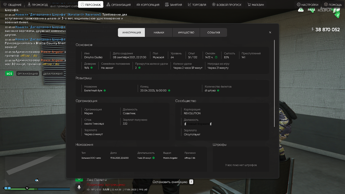Click the experience value 51 / 132
This screenshot has width=345, height=194.
coord(193,57)
